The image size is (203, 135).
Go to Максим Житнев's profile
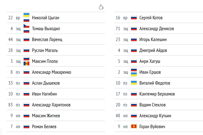(46, 116)
